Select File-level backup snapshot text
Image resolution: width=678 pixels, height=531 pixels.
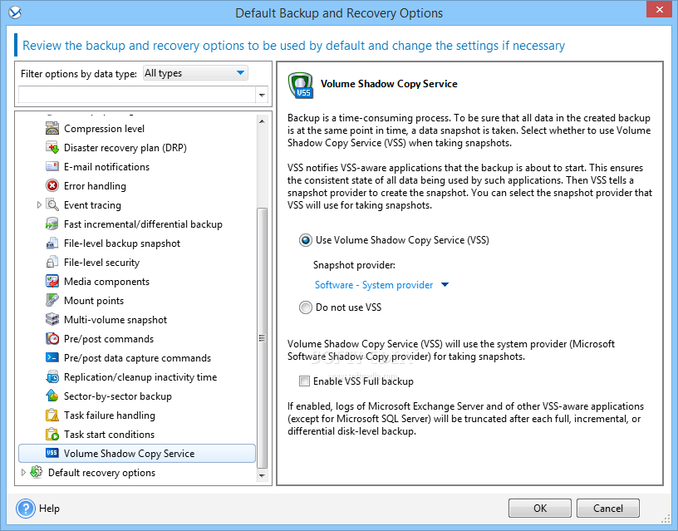122,243
